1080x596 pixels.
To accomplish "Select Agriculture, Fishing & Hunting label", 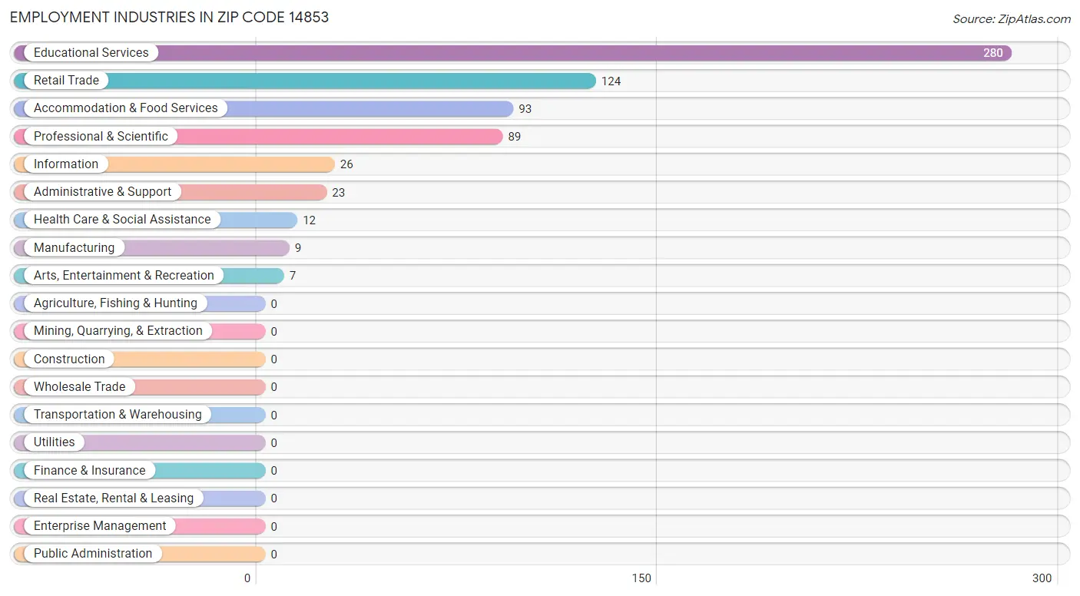I will coord(115,303).
